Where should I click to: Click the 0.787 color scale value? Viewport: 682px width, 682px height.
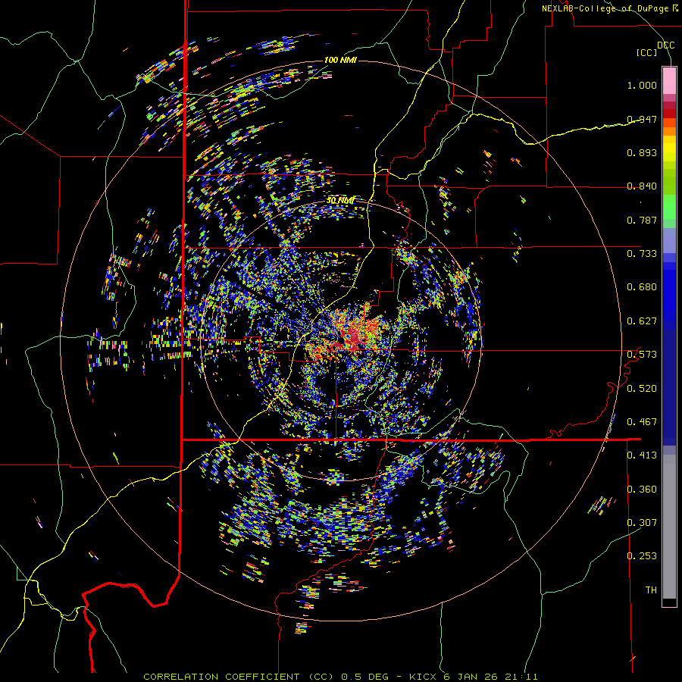coord(642,220)
